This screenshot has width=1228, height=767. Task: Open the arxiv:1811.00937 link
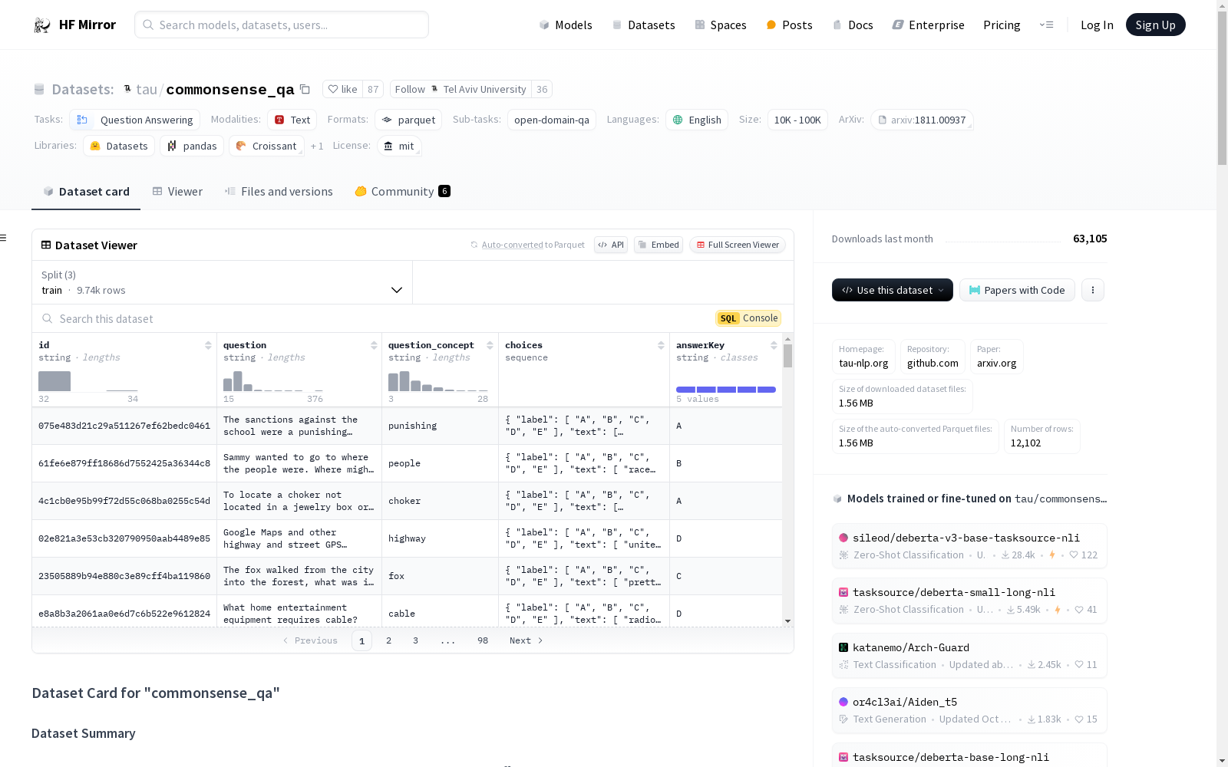(922, 120)
